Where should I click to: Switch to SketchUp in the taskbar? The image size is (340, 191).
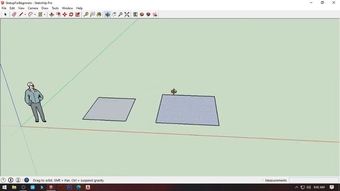click(51, 187)
